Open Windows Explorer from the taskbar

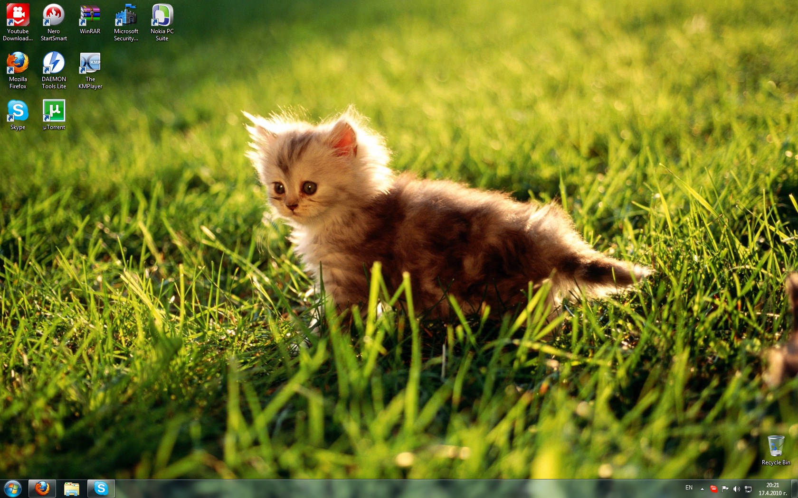[72, 489]
